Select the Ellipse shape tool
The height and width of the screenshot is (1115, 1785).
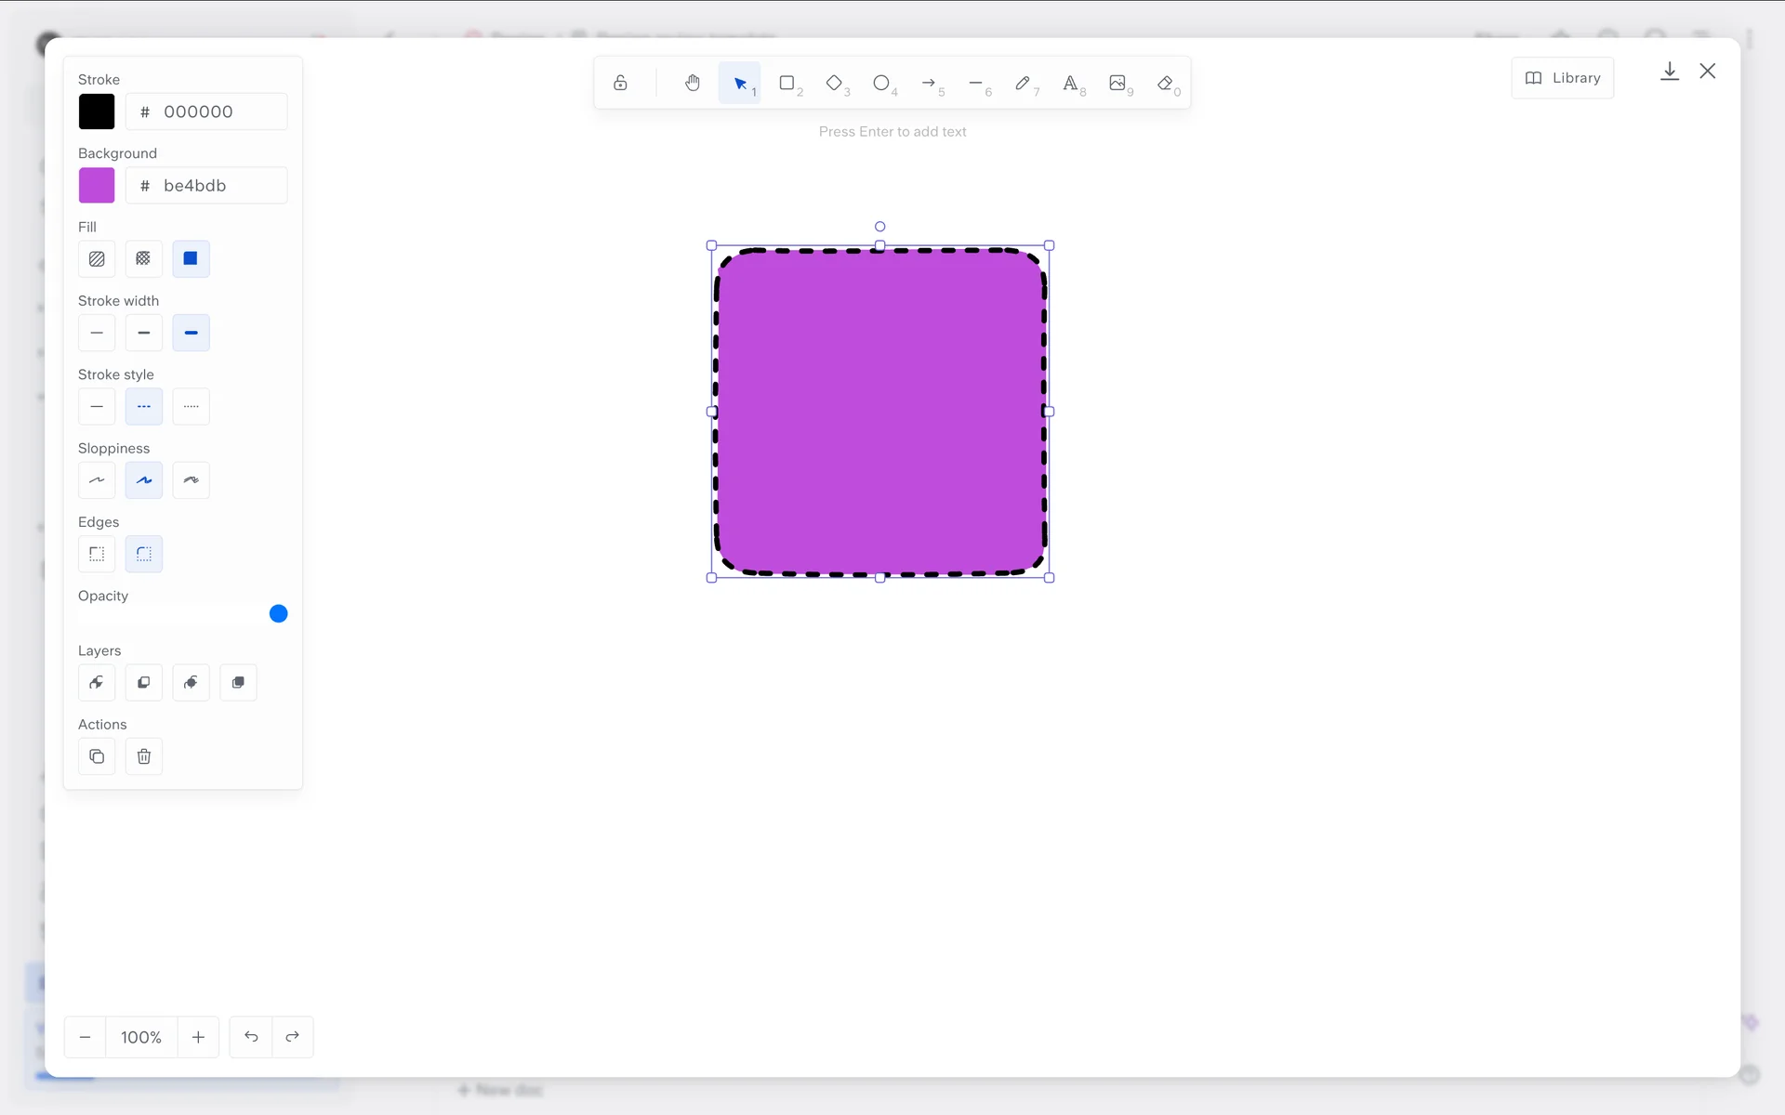(x=881, y=84)
